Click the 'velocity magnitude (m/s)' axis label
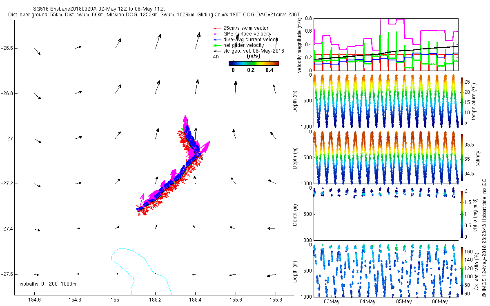Viewport: 490px width, 306px height. 300,45
